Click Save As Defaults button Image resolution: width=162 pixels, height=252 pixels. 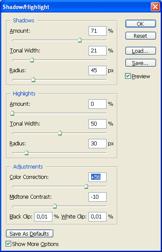click(x=30, y=234)
